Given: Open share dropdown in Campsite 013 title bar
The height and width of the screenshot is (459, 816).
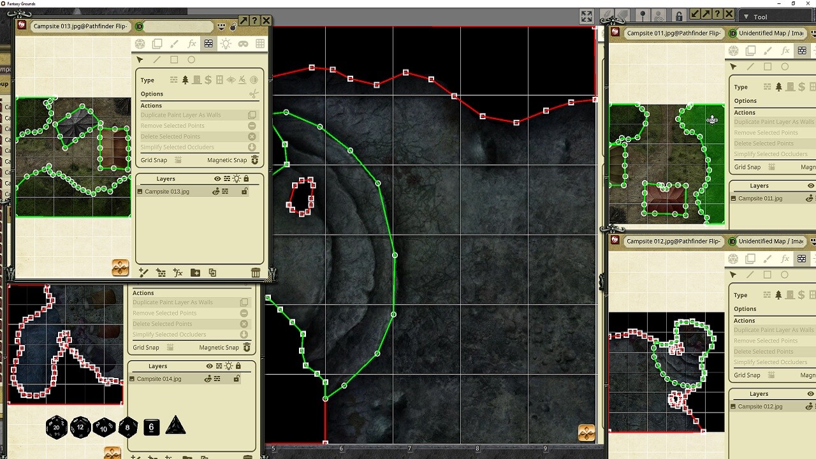Looking at the screenshot, I should click(221, 26).
